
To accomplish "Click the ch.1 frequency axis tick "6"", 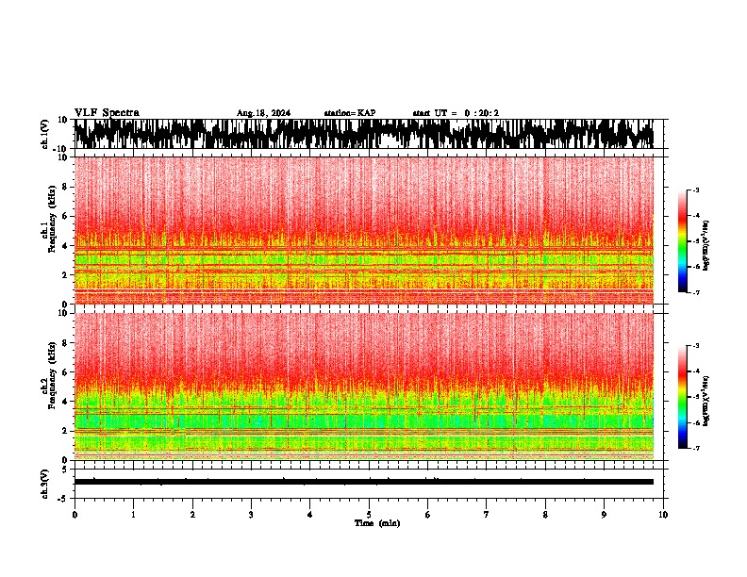I will pos(65,216).
